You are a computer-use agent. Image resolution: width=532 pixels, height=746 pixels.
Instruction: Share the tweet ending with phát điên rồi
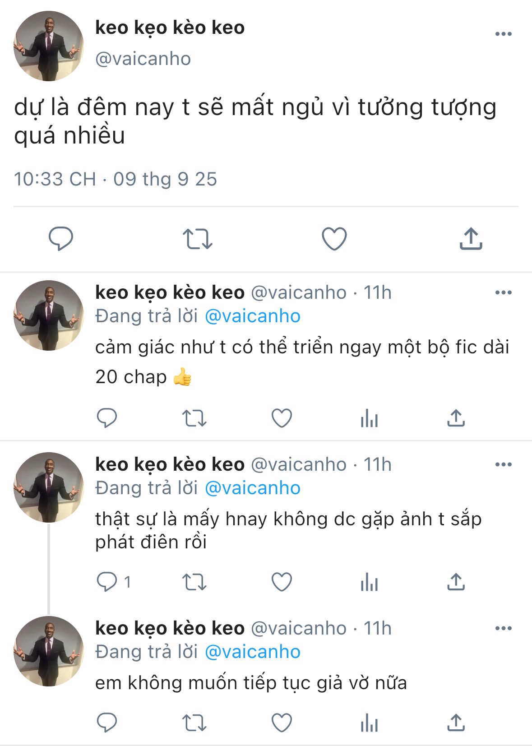coord(456,582)
